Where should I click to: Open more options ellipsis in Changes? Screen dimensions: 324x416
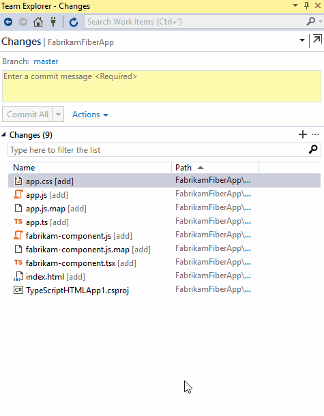pos(315,134)
